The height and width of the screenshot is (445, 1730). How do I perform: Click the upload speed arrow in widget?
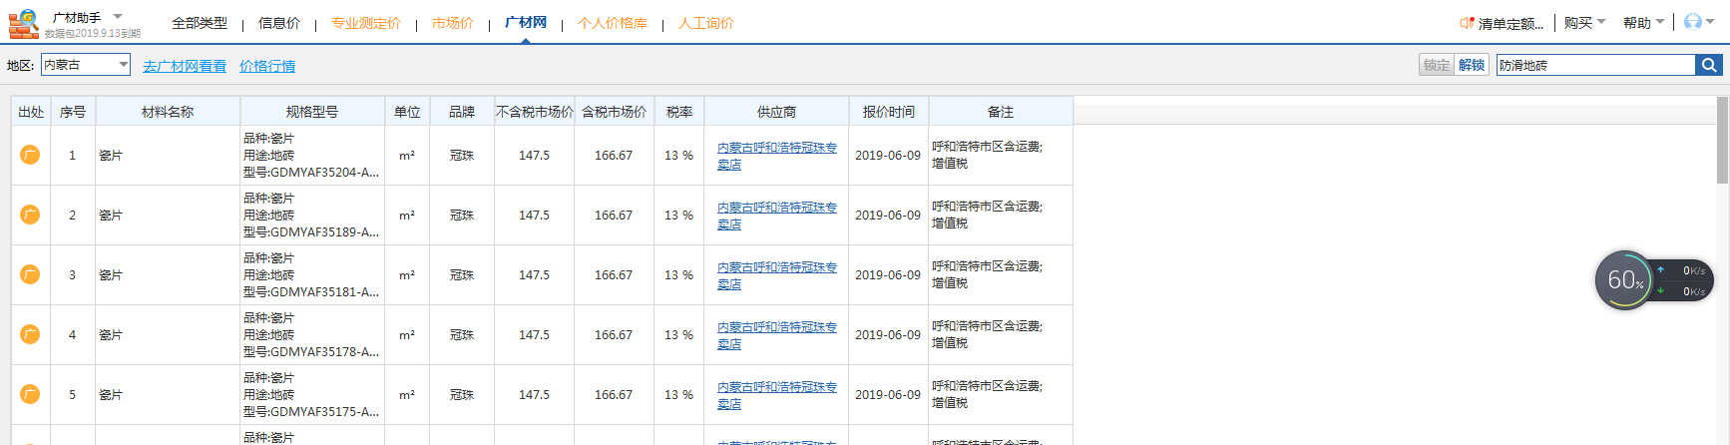pyautogui.click(x=1661, y=270)
